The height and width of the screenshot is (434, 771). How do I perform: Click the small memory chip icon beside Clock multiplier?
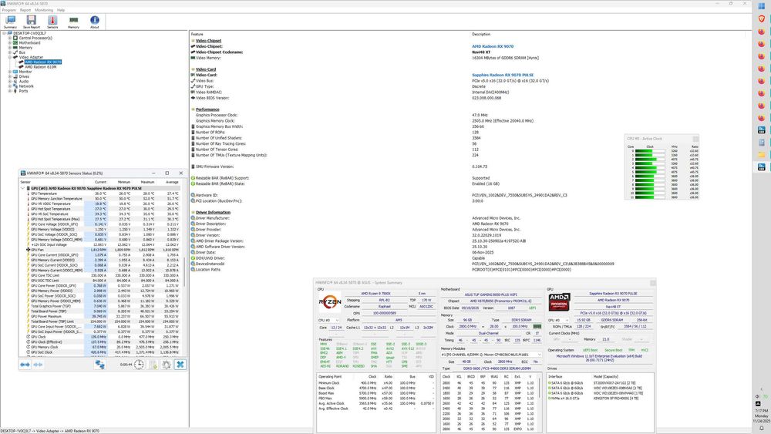pos(537,326)
